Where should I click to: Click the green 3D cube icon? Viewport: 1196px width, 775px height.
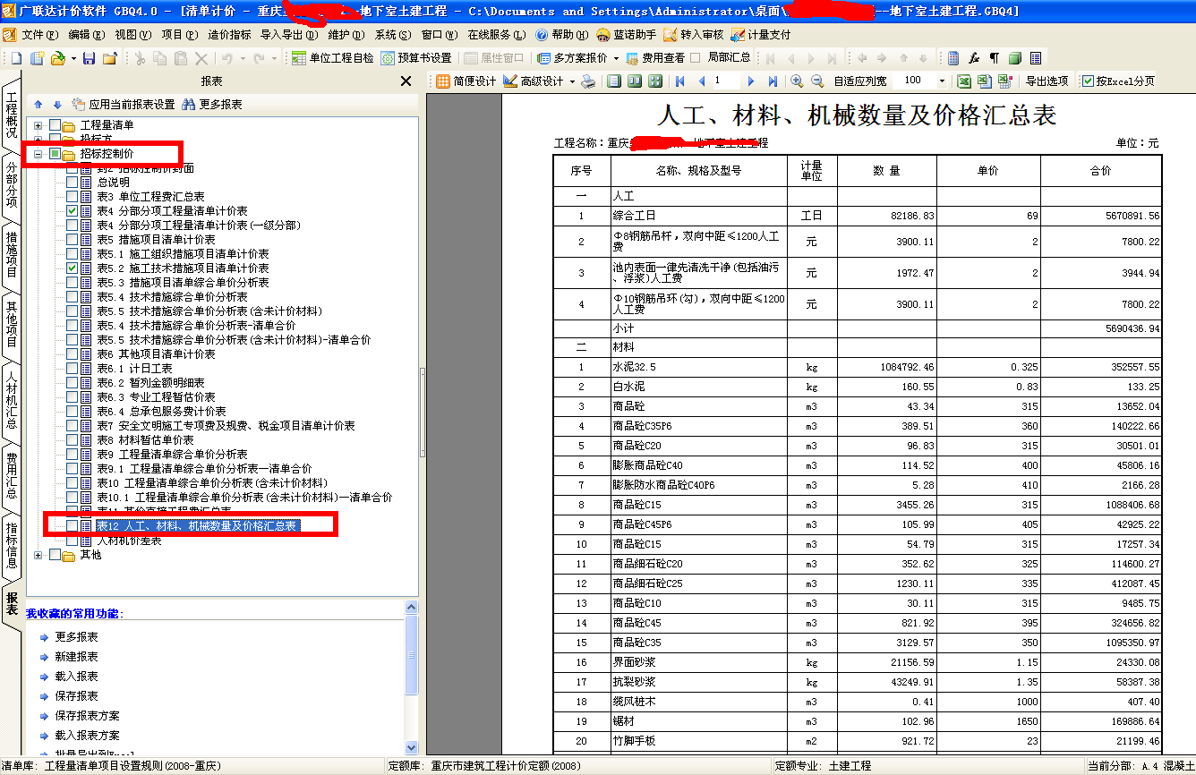(x=1014, y=58)
